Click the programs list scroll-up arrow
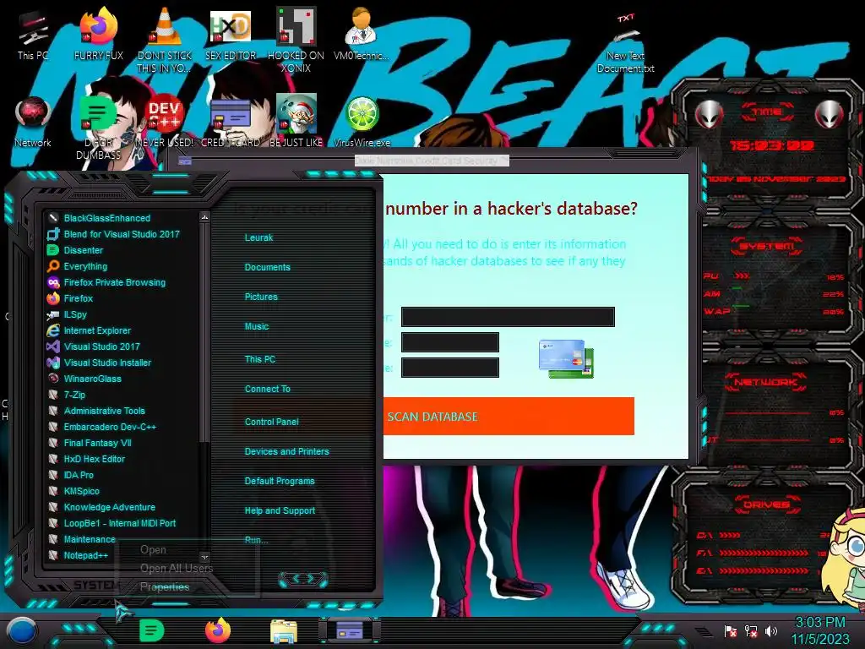This screenshot has height=649, width=865. [x=204, y=217]
